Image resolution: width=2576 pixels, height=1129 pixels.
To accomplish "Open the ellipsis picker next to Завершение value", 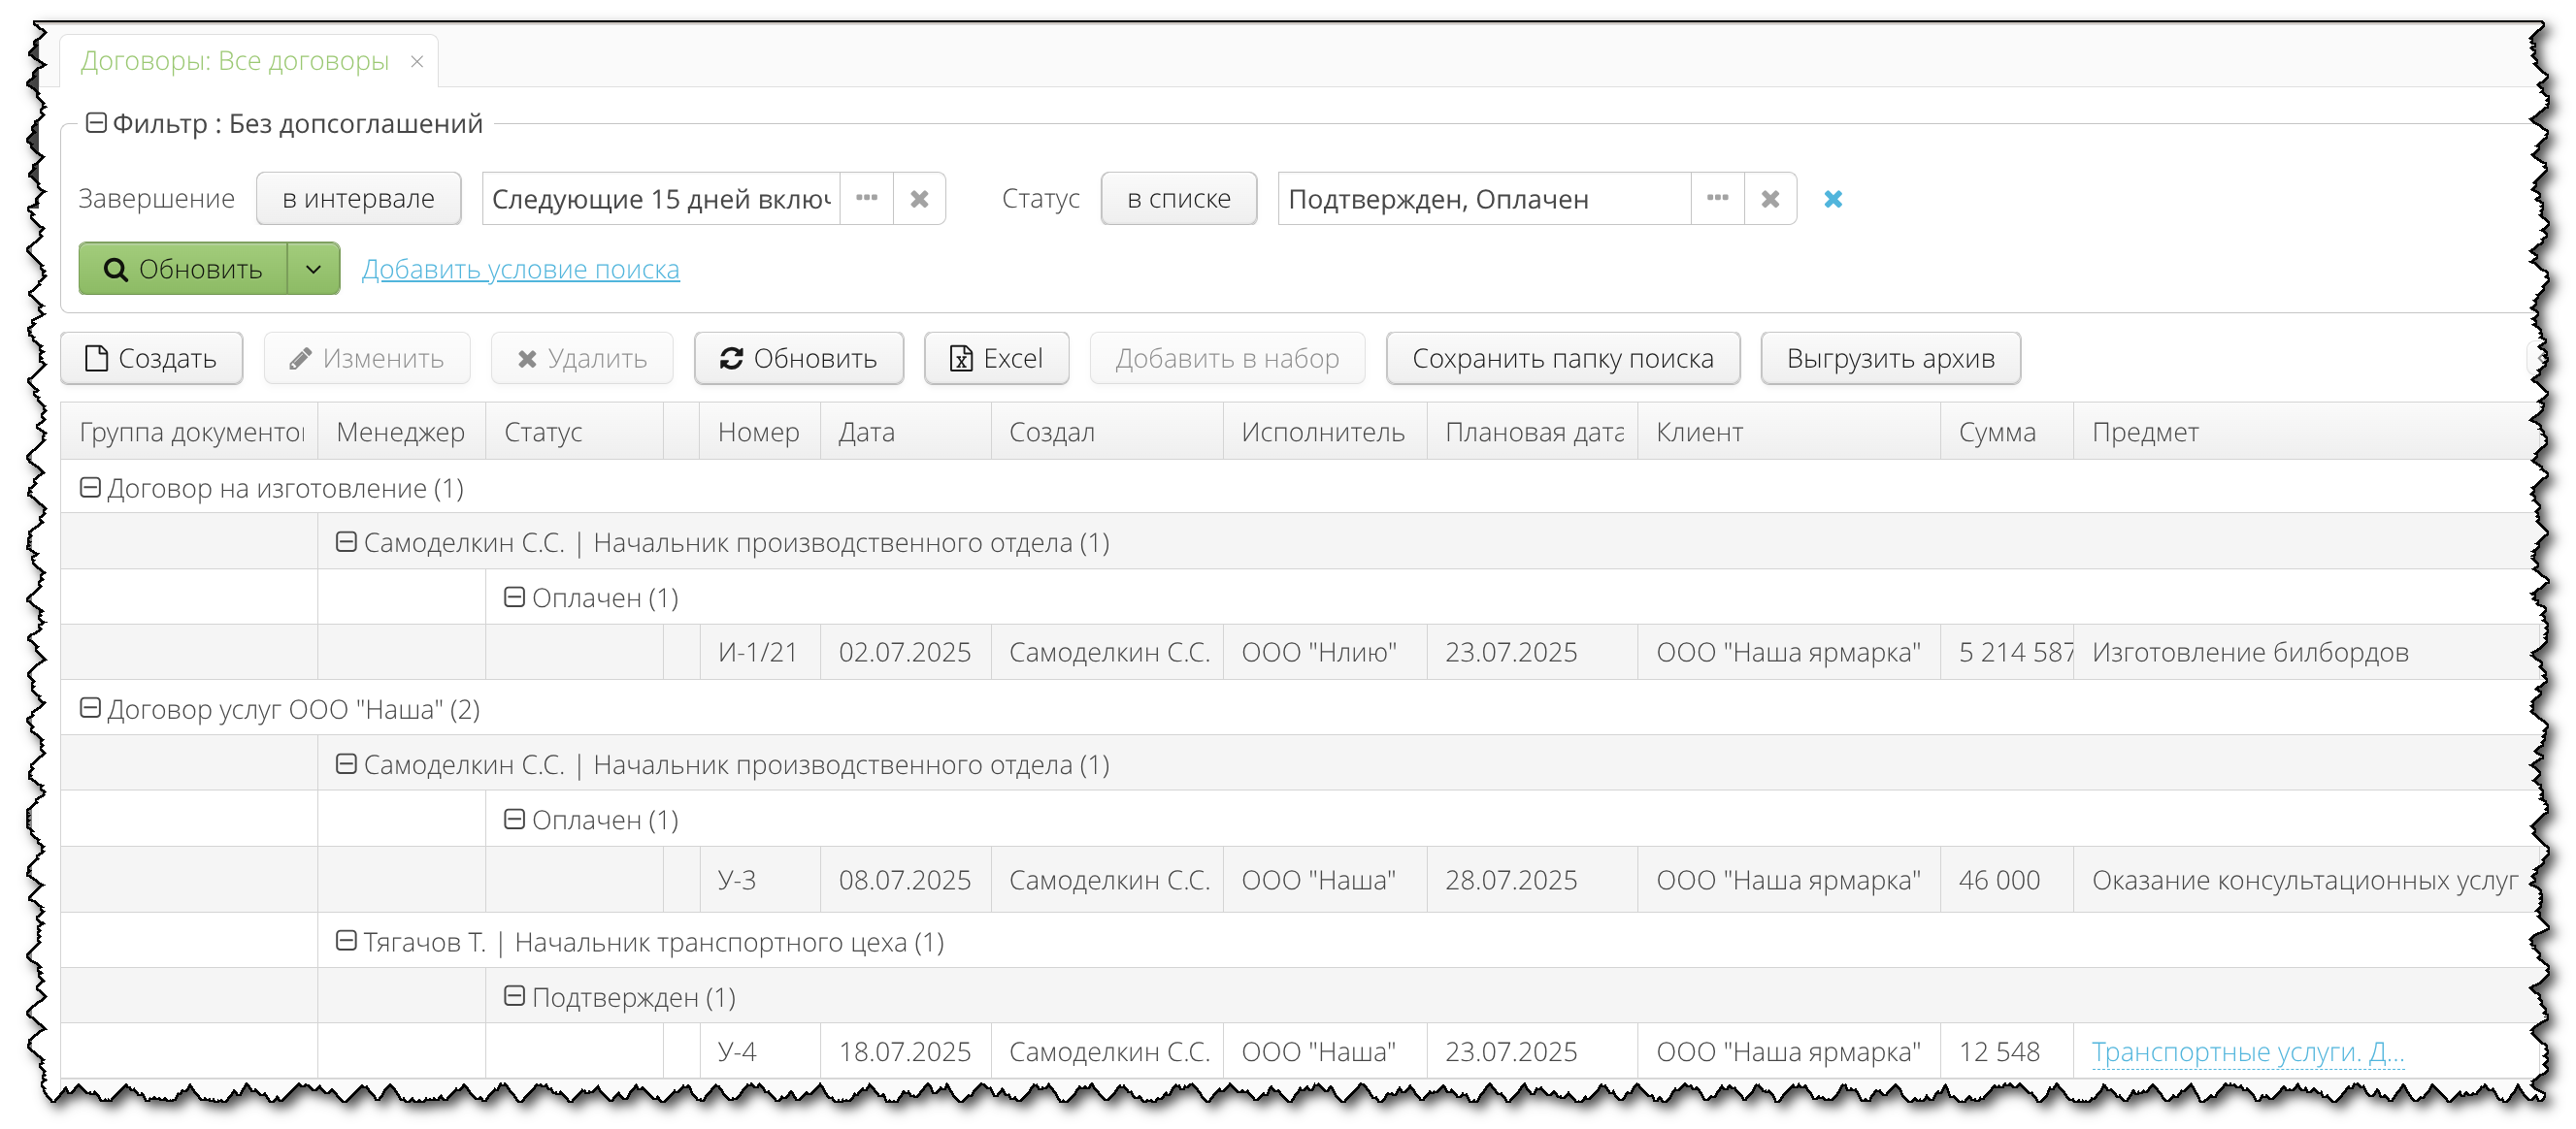I will pos(866,198).
